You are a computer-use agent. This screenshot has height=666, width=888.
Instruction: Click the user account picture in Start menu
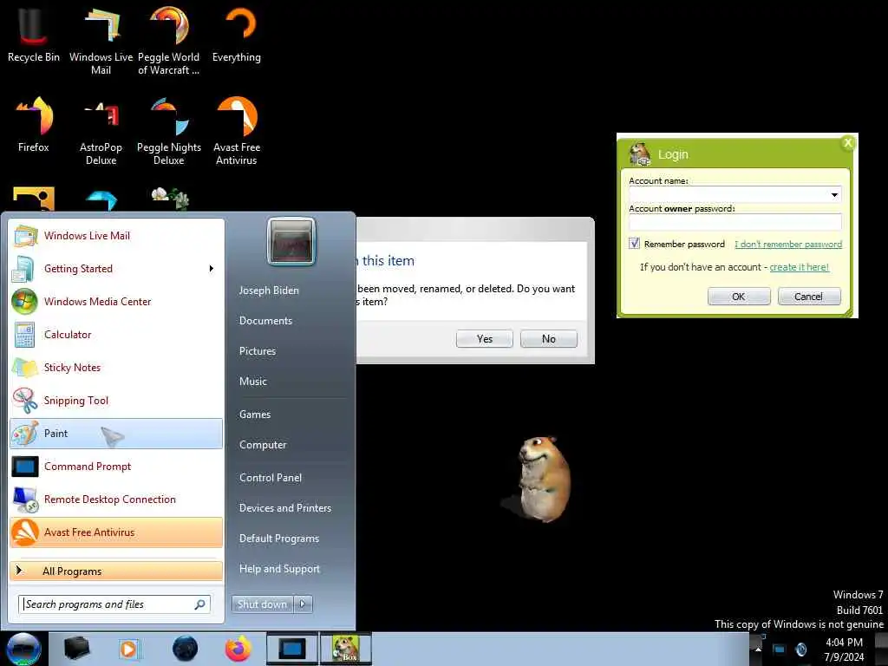291,242
